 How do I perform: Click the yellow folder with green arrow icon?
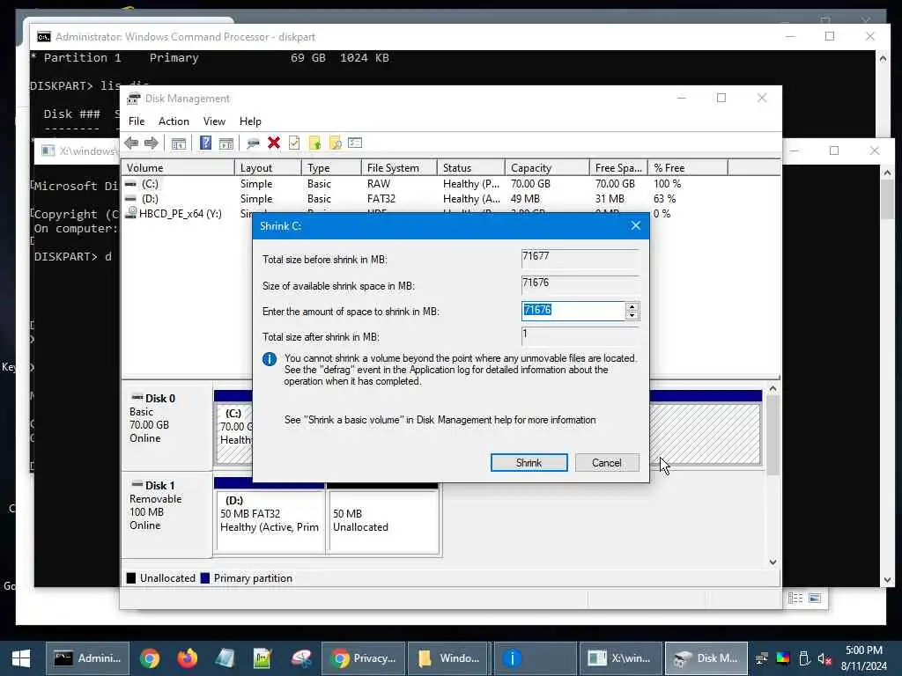pyautogui.click(x=314, y=143)
